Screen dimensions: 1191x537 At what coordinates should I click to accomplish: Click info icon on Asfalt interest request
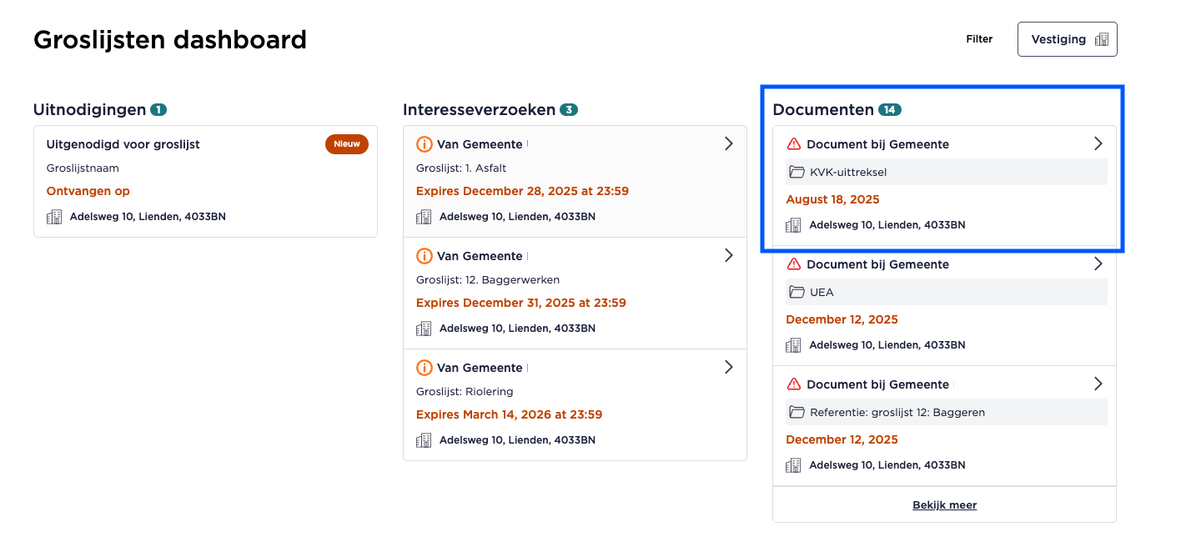tap(424, 144)
